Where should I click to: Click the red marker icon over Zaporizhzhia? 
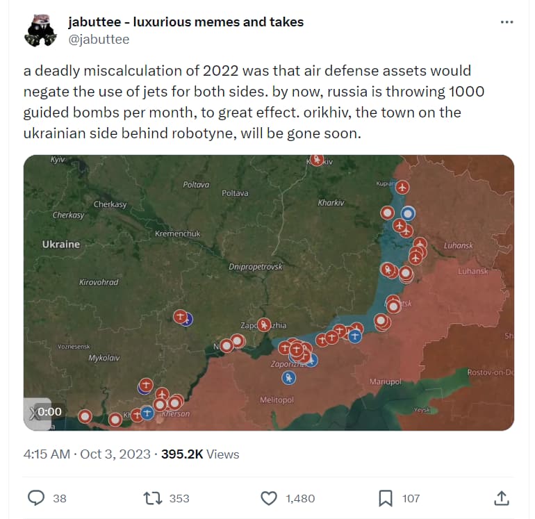[x=264, y=324]
